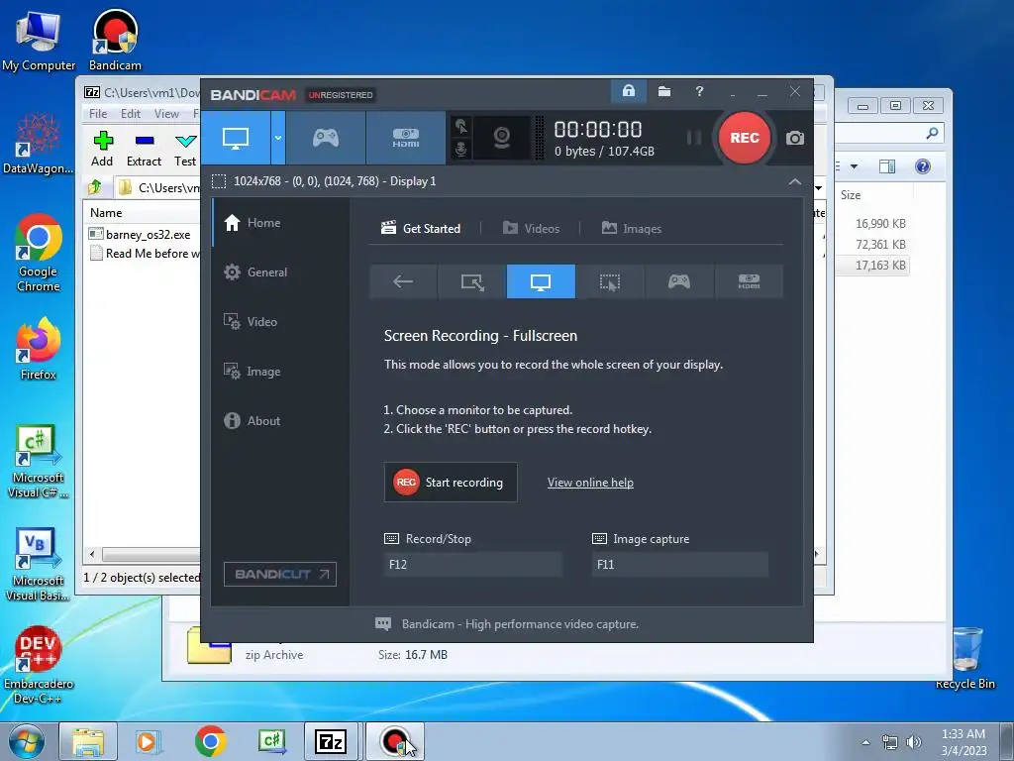Click the Bandicam message speech bubble icon

pyautogui.click(x=383, y=624)
